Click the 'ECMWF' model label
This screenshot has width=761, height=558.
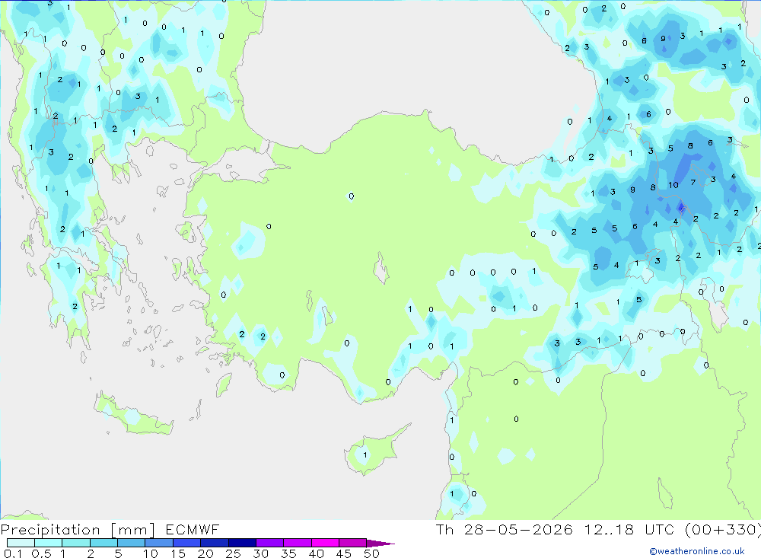193,530
